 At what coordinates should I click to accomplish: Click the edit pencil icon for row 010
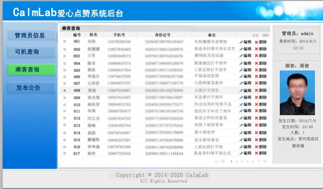tap(241, 105)
